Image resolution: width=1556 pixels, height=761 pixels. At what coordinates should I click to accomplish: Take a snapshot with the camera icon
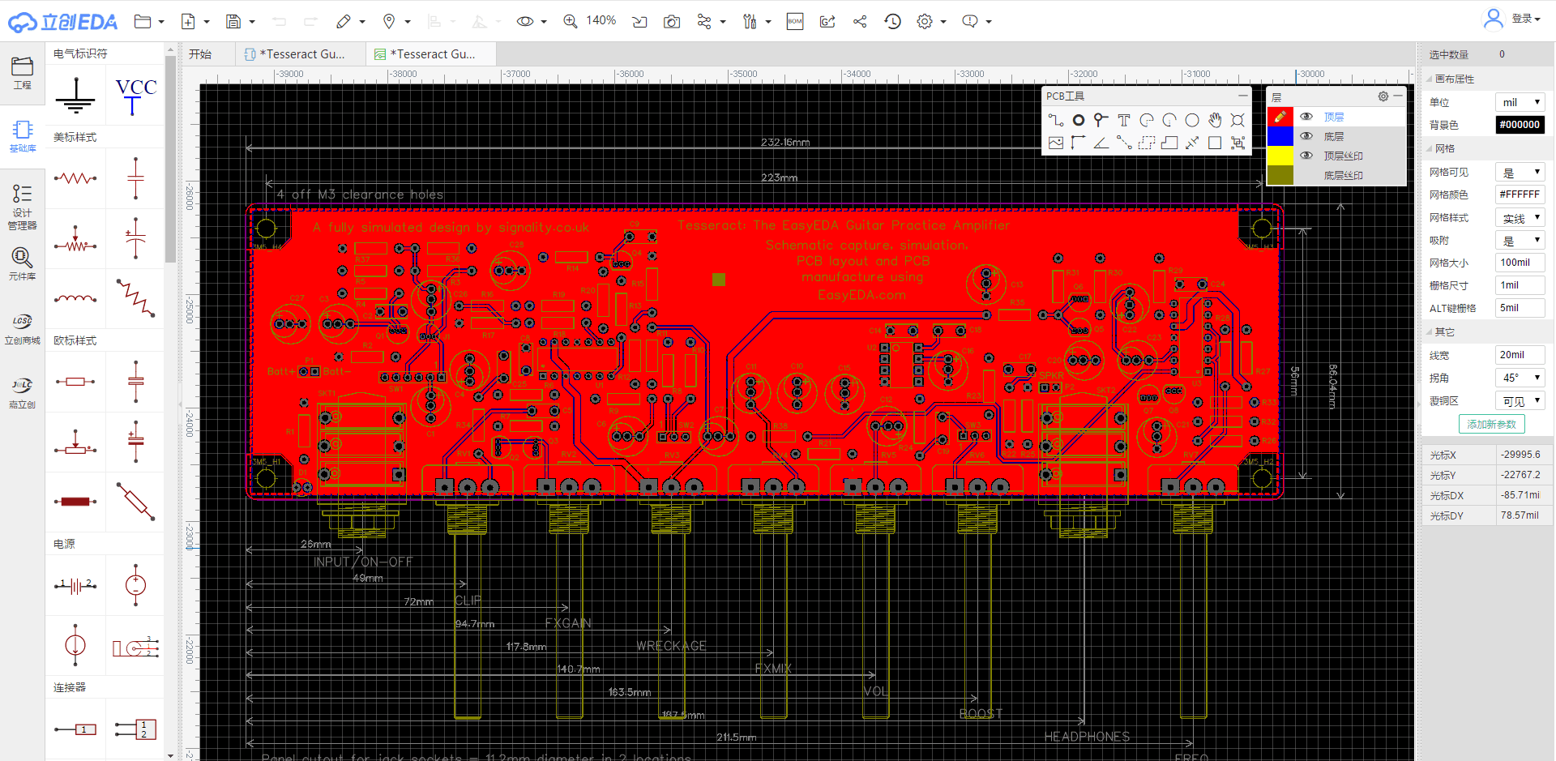671,22
